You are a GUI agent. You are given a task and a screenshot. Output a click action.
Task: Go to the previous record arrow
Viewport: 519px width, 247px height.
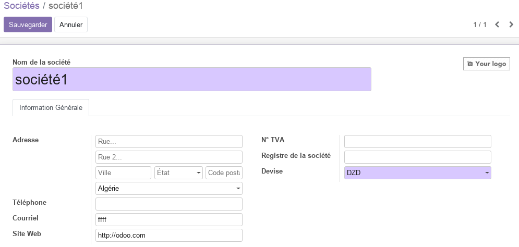click(x=497, y=24)
